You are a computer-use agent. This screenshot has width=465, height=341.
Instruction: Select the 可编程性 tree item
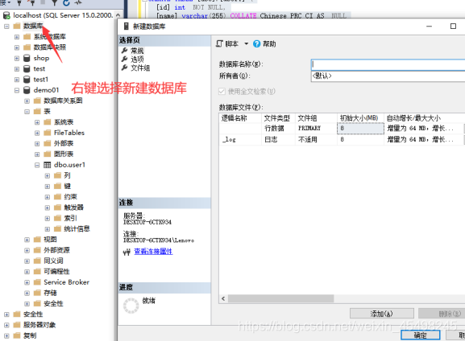[x=56, y=272]
